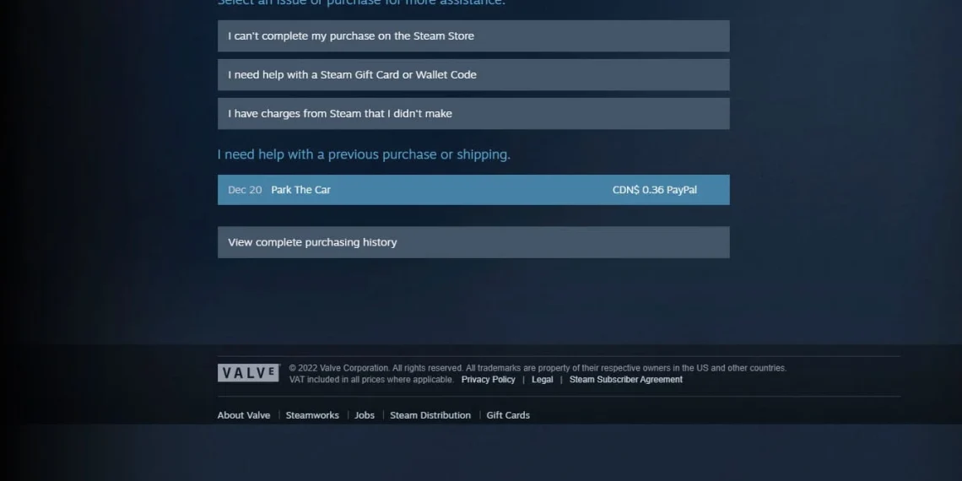View complete purchasing history
Screen dimensions: 962x481
(473, 242)
